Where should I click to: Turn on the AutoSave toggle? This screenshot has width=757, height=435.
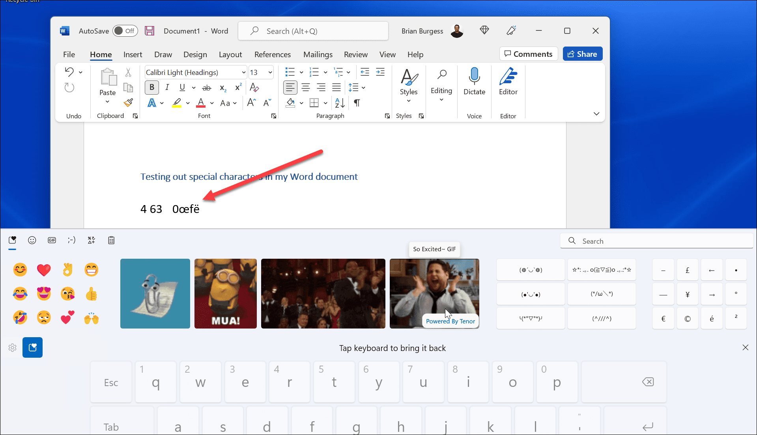click(x=125, y=30)
